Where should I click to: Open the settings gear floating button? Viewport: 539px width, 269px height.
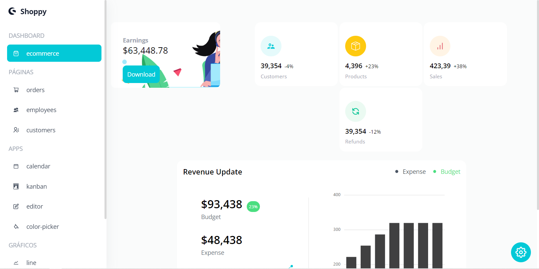[521, 252]
